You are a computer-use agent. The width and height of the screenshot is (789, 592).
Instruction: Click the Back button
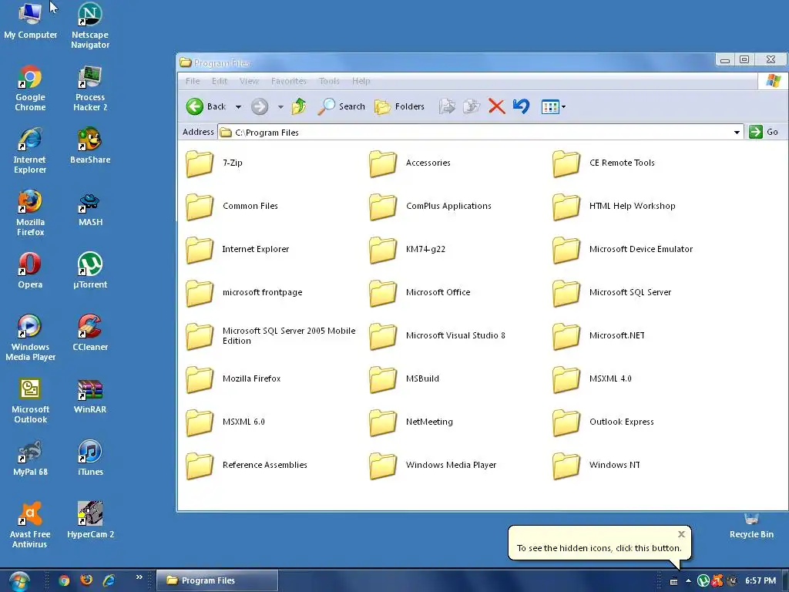206,106
